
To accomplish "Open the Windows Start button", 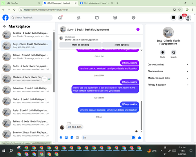I will pos(4,151).
